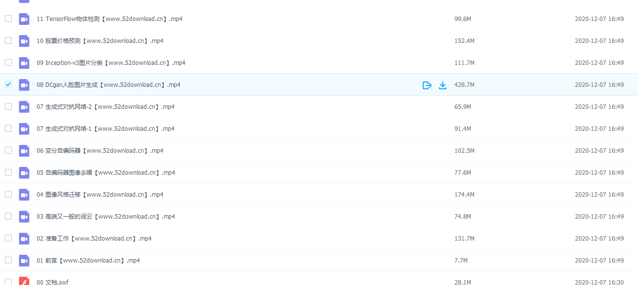Click video icon for 07 生成式对抗网络-1
The image size is (638, 285).
point(24,129)
